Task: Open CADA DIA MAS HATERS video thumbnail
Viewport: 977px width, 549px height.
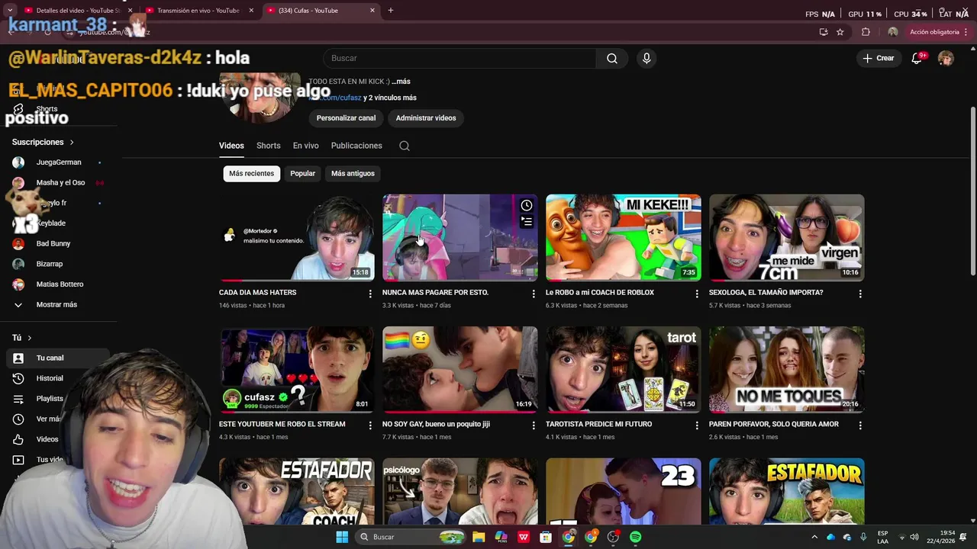Action: (x=297, y=237)
